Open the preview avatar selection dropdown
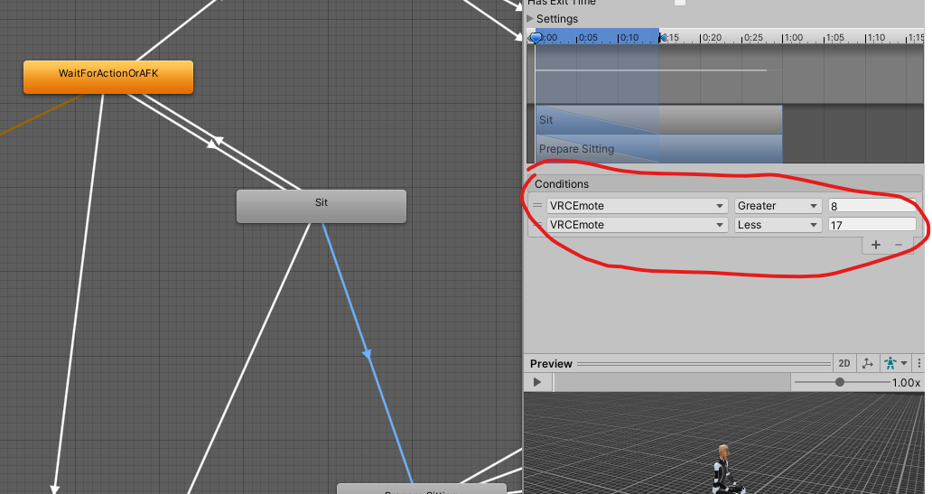The width and height of the screenshot is (932, 494). point(895,363)
